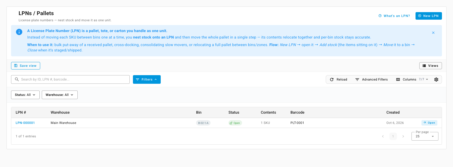Sort by Bin column header
Screen dimensions: 453x167
[x=199, y=113]
